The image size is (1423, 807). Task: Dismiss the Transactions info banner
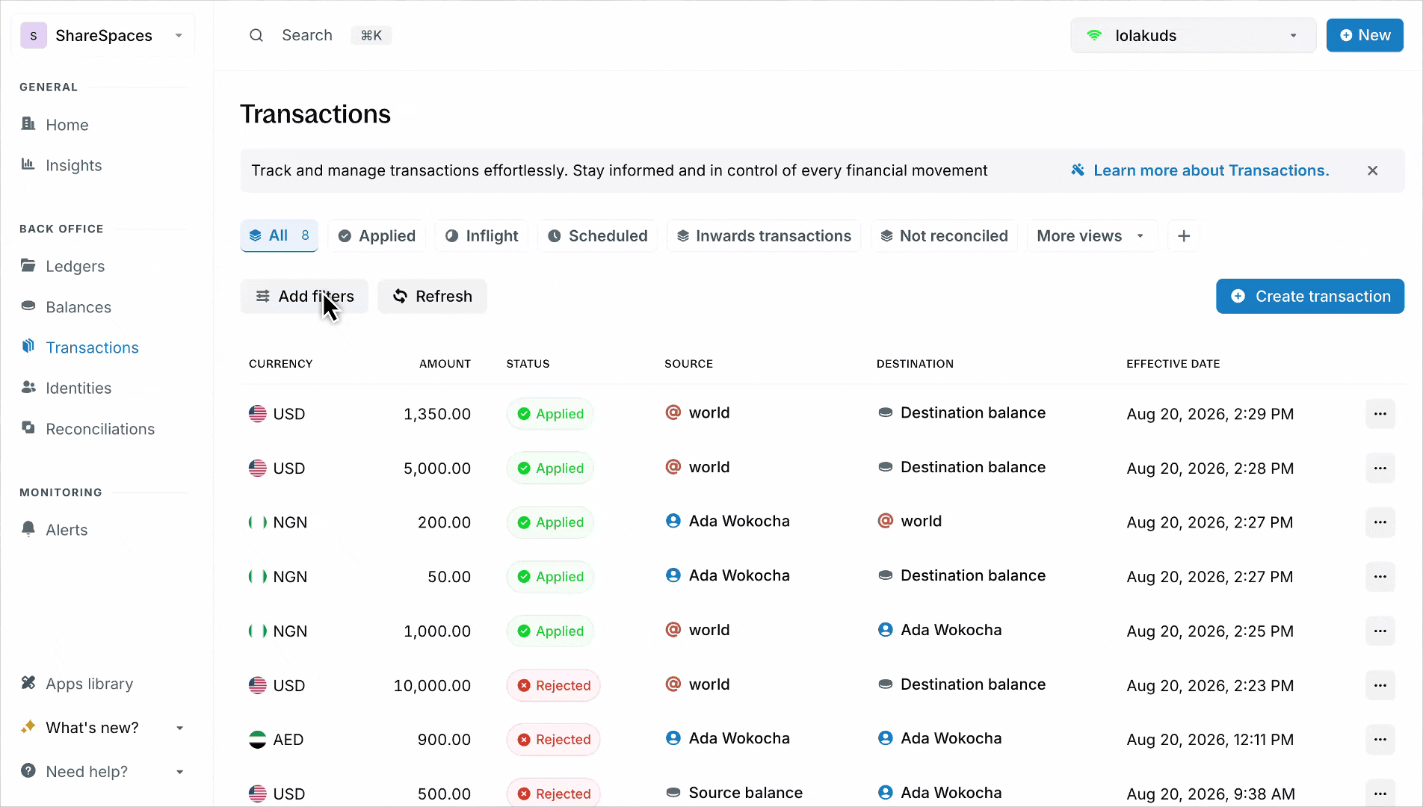1373,170
